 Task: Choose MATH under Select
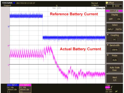119,29
